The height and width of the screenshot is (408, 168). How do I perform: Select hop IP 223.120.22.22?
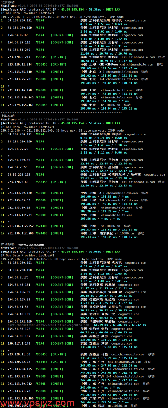click(x=19, y=362)
